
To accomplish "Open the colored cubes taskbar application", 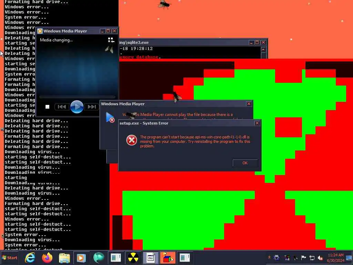I will point(168,258).
